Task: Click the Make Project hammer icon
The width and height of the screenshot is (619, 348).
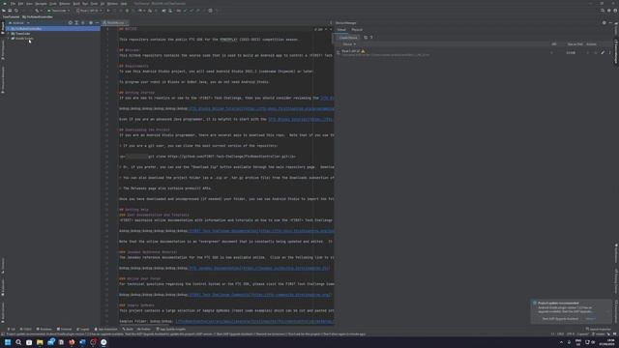Action: pyautogui.click(x=37, y=11)
